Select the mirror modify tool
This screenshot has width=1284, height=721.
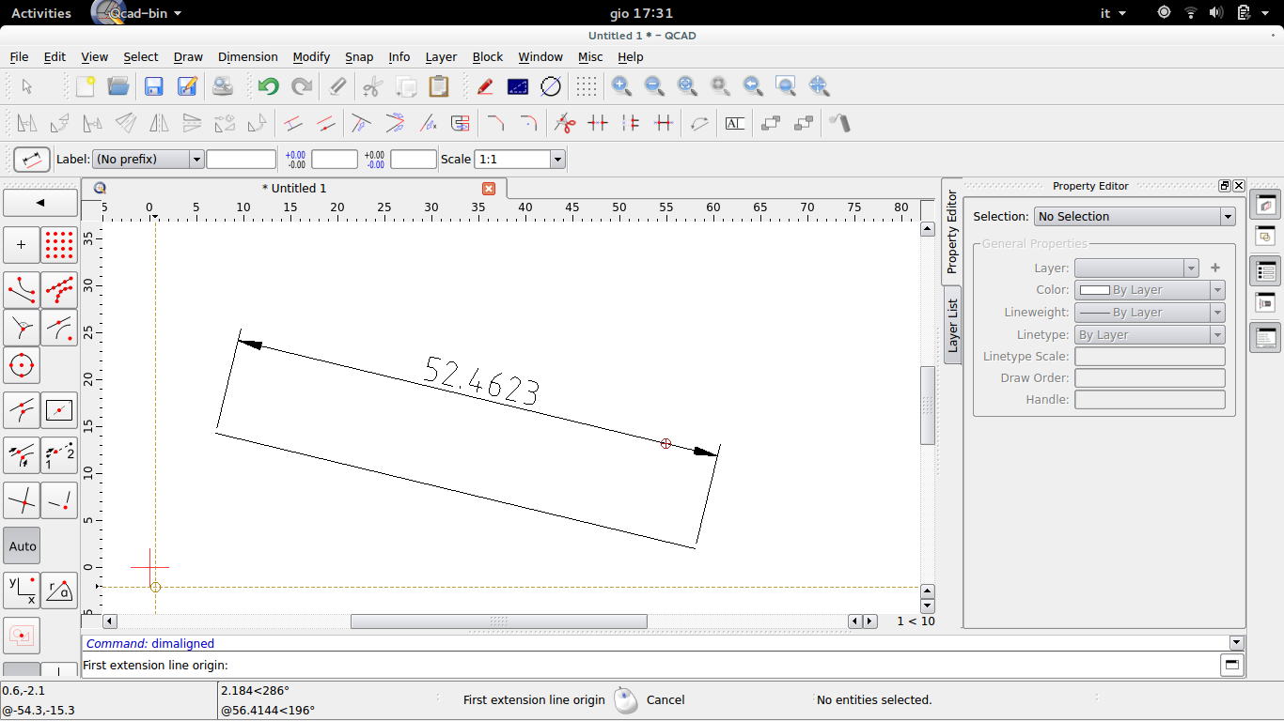tap(159, 123)
